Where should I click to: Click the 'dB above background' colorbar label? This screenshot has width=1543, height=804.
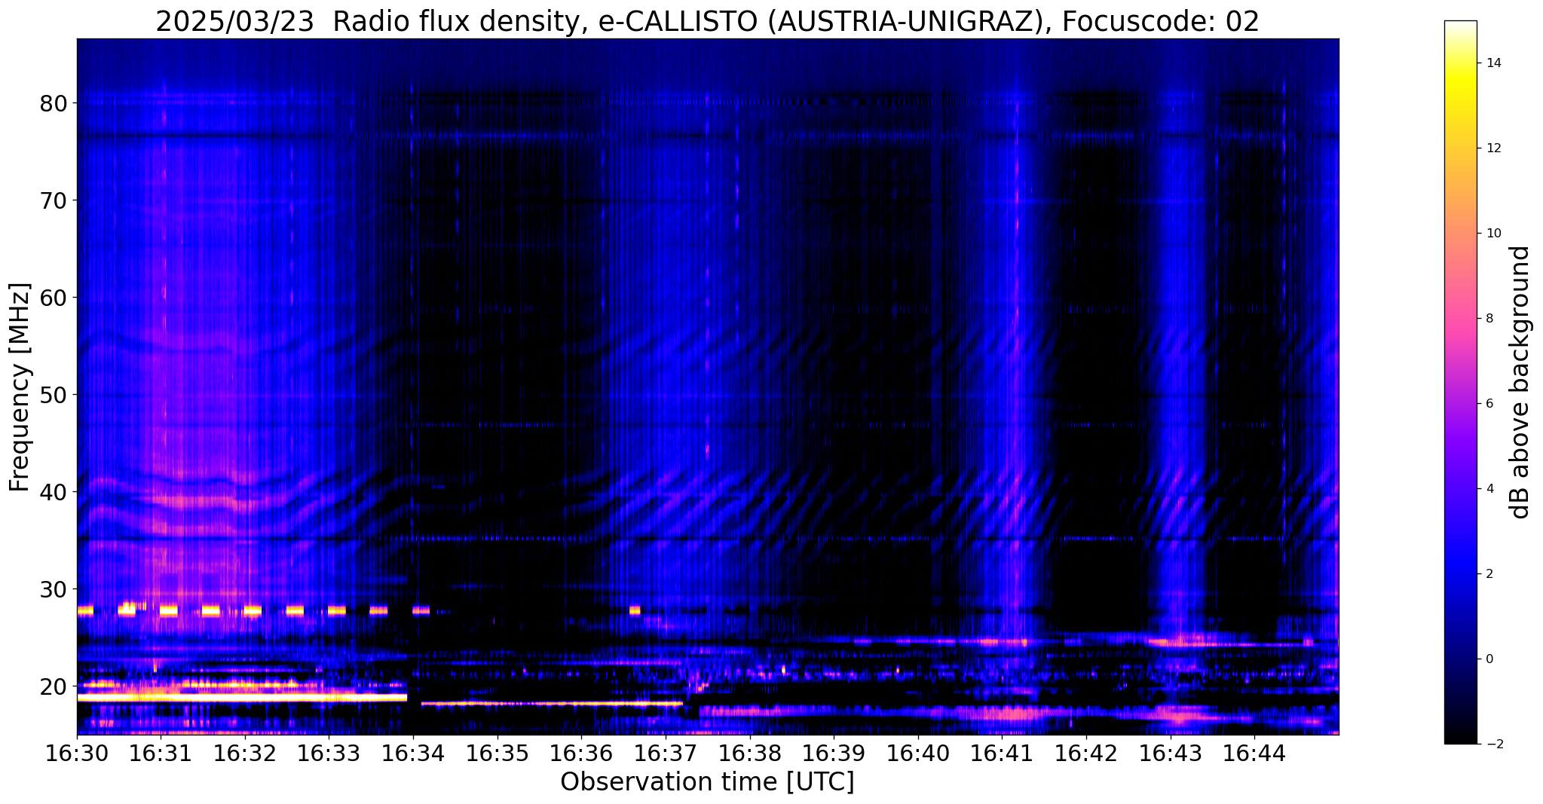click(1520, 382)
